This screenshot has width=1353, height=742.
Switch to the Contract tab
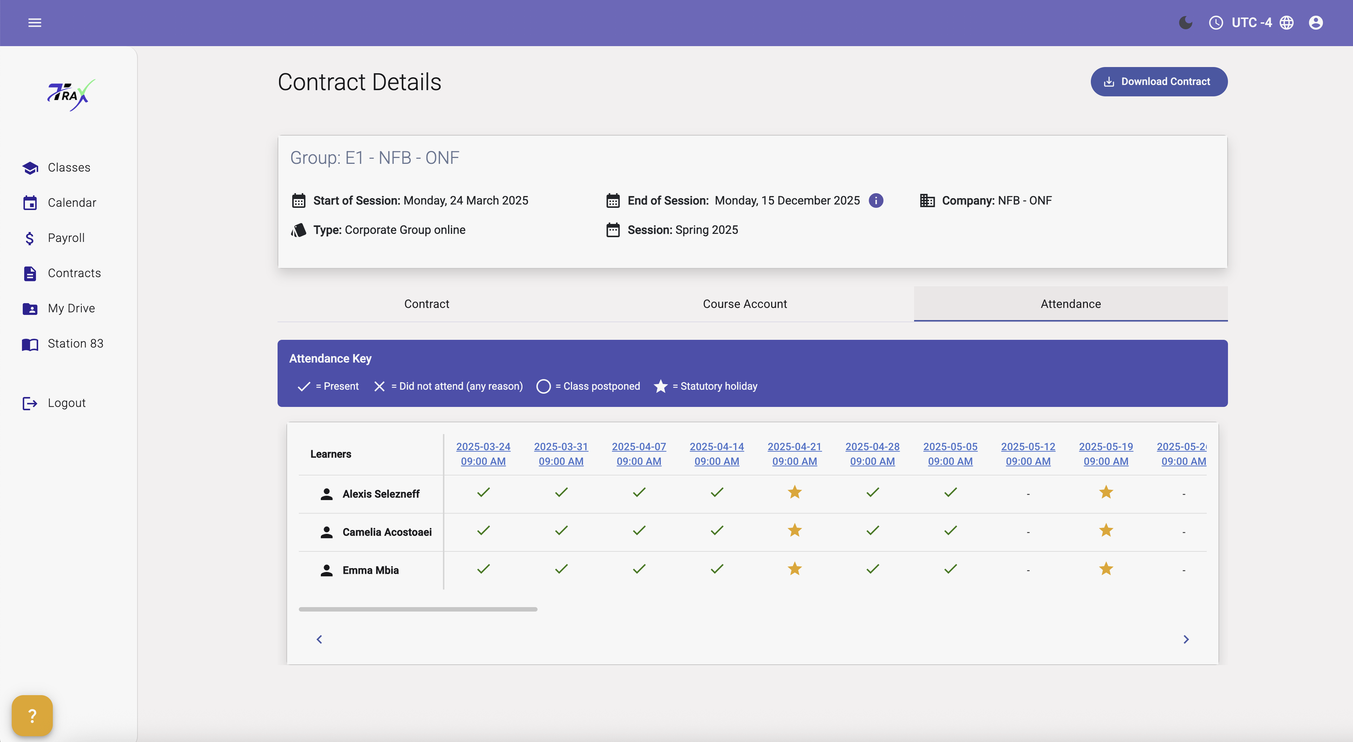[426, 304]
